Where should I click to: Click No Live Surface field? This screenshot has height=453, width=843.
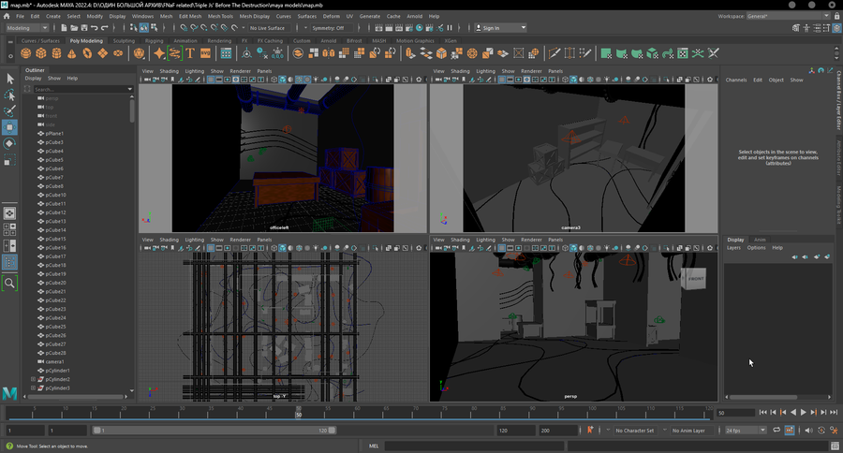(x=268, y=28)
